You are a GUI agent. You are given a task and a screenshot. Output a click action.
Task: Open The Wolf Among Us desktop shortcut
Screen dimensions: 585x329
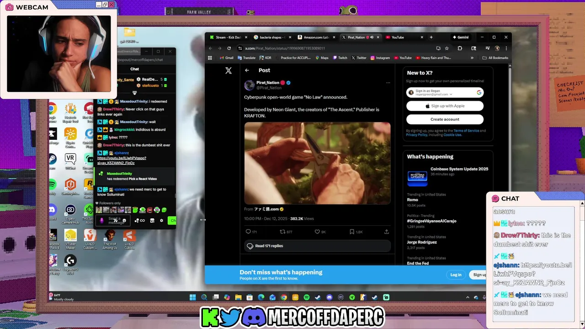(x=110, y=239)
